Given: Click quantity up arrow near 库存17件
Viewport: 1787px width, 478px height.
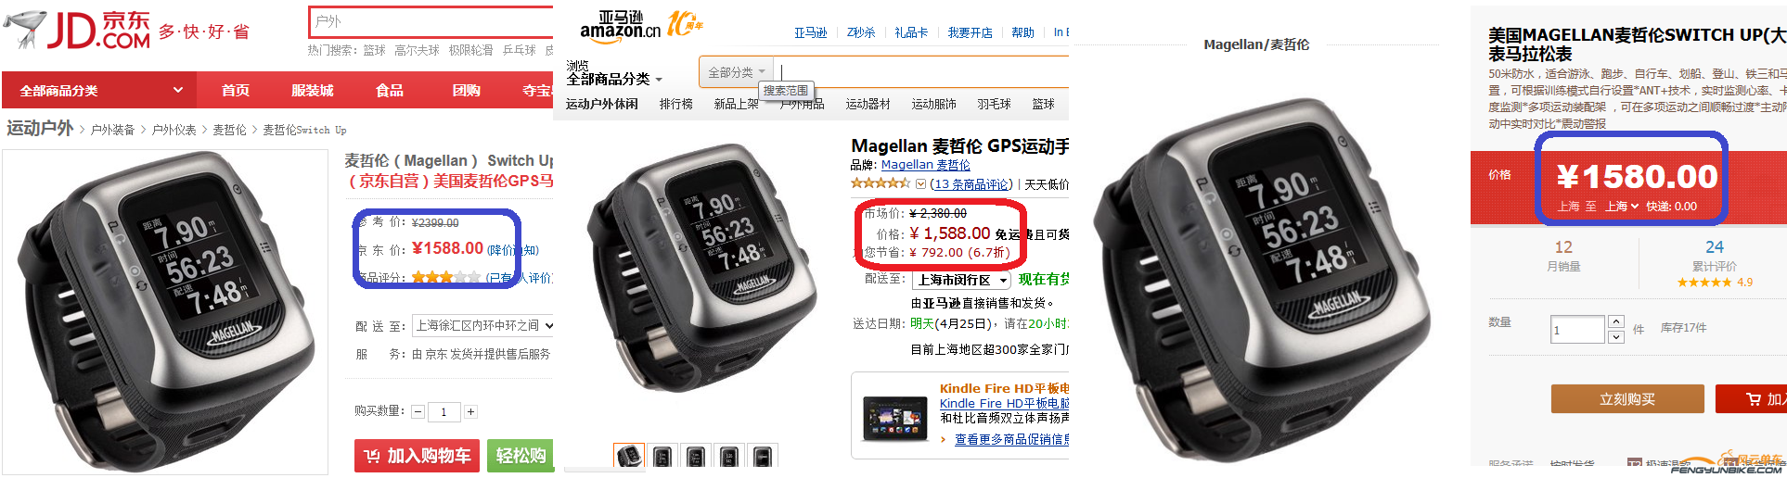Looking at the screenshot, I should pyautogui.click(x=1616, y=322).
